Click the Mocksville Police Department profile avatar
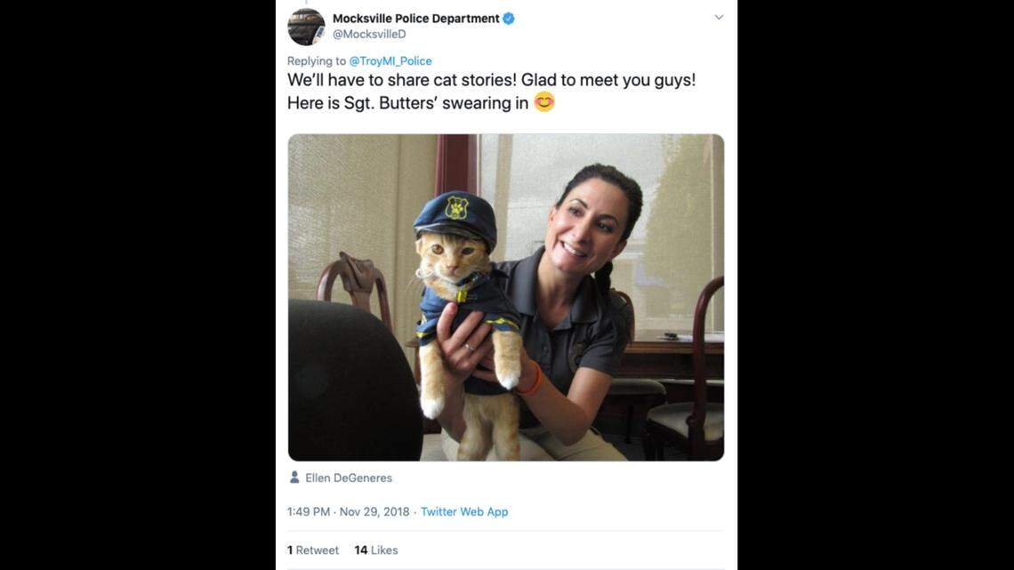 pyautogui.click(x=306, y=27)
